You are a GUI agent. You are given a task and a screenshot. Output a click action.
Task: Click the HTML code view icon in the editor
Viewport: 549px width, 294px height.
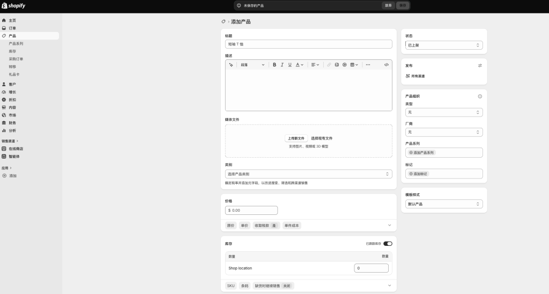pos(387,65)
